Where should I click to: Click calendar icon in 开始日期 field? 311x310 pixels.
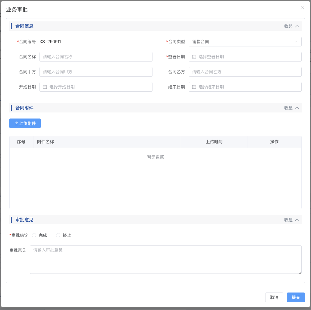pyautogui.click(x=45, y=87)
